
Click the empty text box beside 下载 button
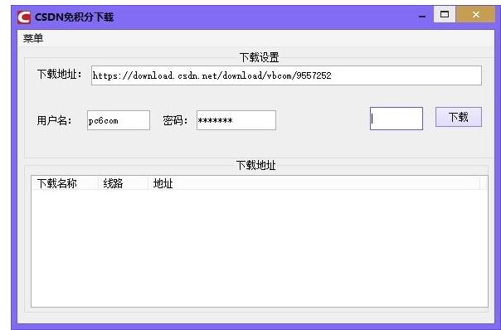coord(396,119)
